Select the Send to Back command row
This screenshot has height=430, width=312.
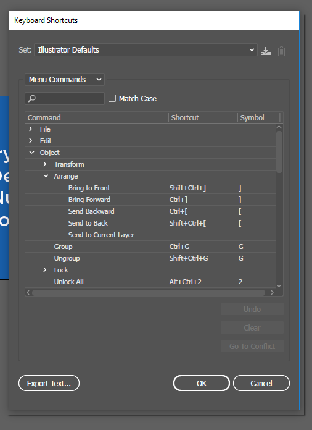(x=150, y=223)
